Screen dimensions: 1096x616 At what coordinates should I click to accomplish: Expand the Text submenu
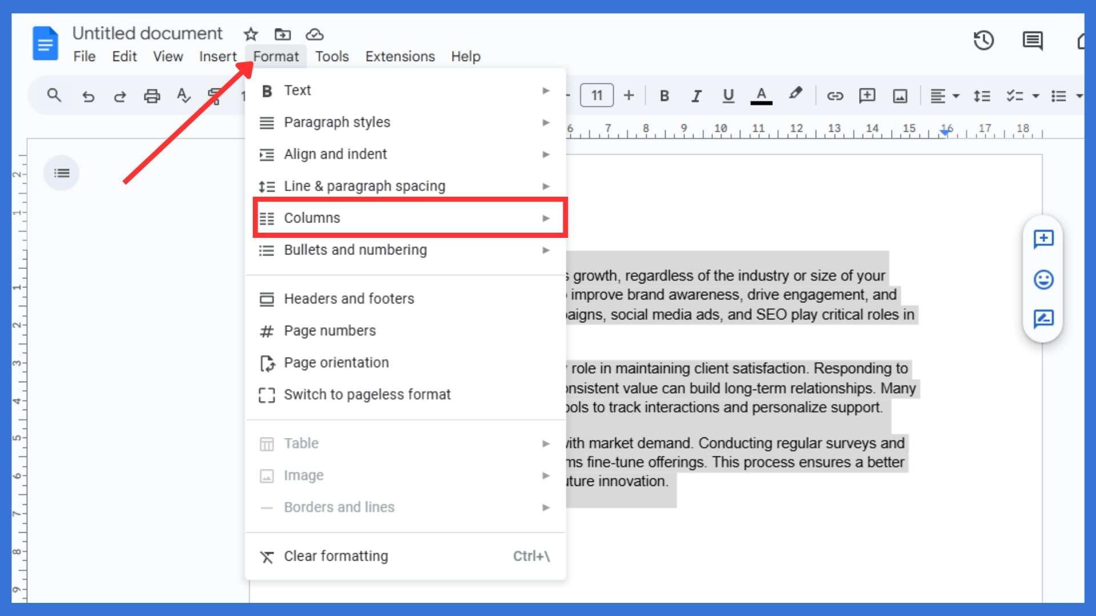click(x=405, y=90)
